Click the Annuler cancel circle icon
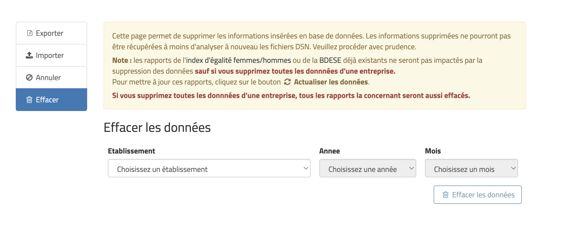Image resolution: width=574 pixels, height=235 pixels. point(29,77)
